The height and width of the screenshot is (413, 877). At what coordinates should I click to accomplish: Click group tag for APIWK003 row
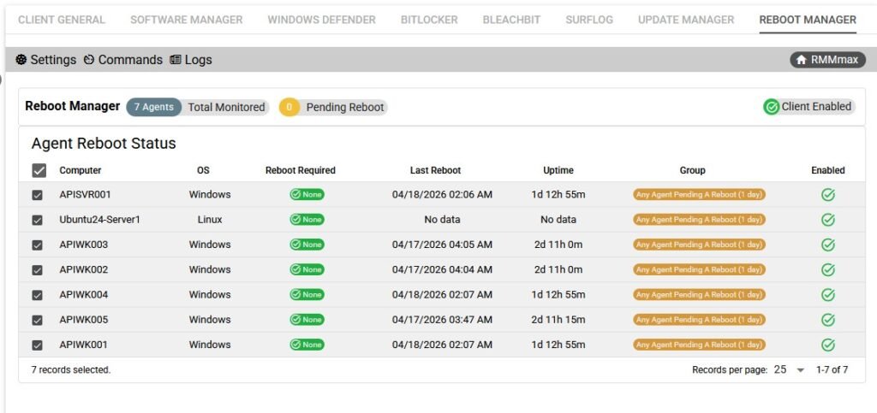[699, 245]
